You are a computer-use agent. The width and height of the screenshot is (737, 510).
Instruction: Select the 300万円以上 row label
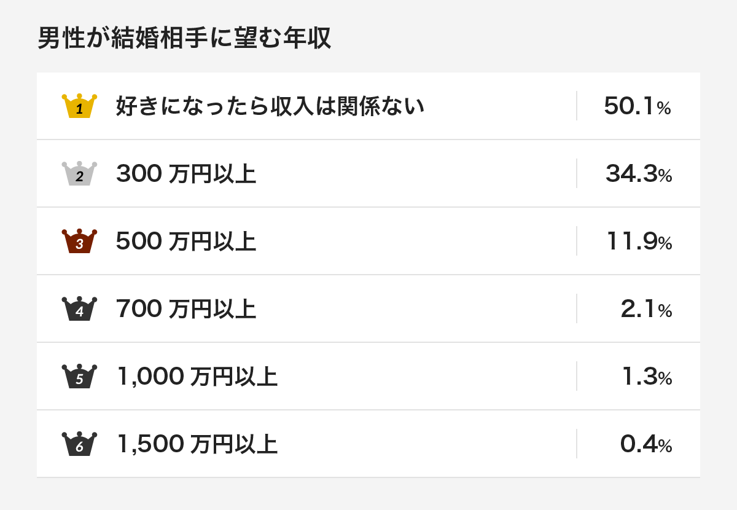click(186, 175)
